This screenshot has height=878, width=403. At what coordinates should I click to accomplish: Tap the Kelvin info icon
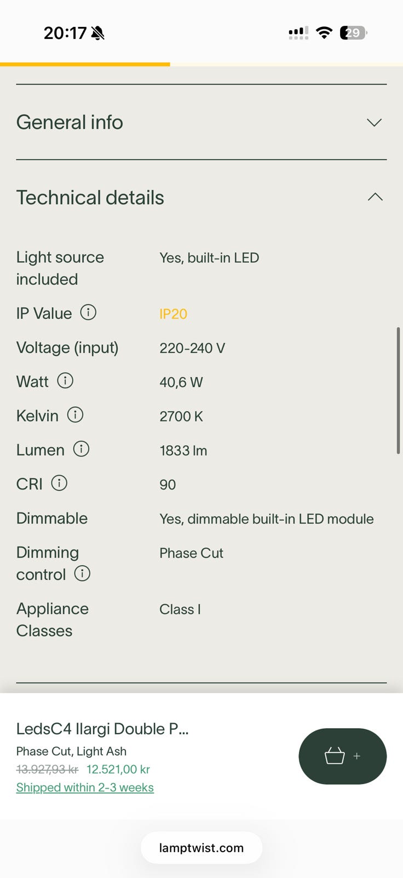pos(75,414)
